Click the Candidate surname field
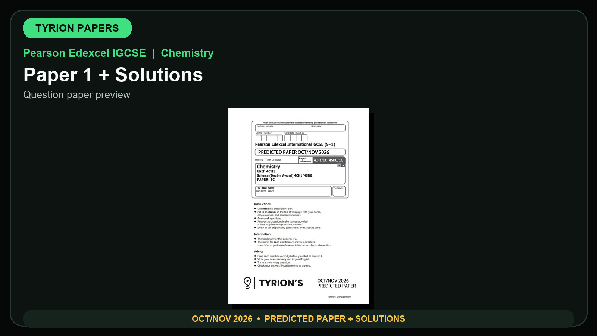This screenshot has height=336, width=597. click(282, 128)
